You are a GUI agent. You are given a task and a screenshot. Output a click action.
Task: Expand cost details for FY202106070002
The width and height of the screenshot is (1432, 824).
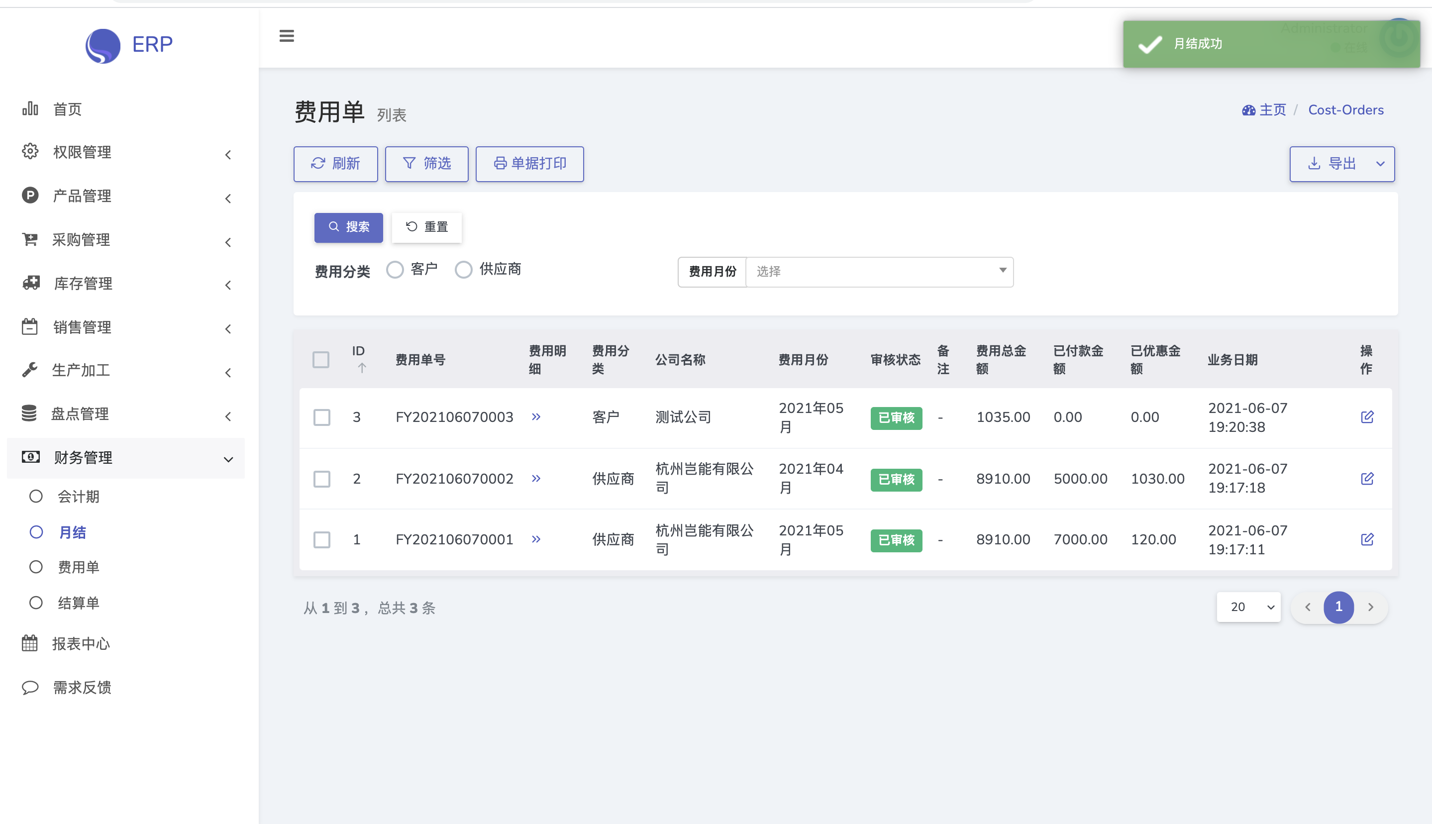536,479
